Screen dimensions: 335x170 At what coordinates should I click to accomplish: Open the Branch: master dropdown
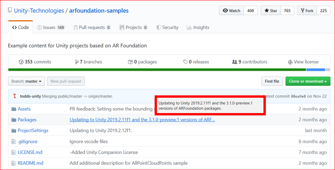click(27, 81)
